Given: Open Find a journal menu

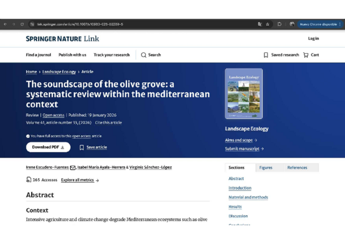Looking at the screenshot, I should point(39,55).
